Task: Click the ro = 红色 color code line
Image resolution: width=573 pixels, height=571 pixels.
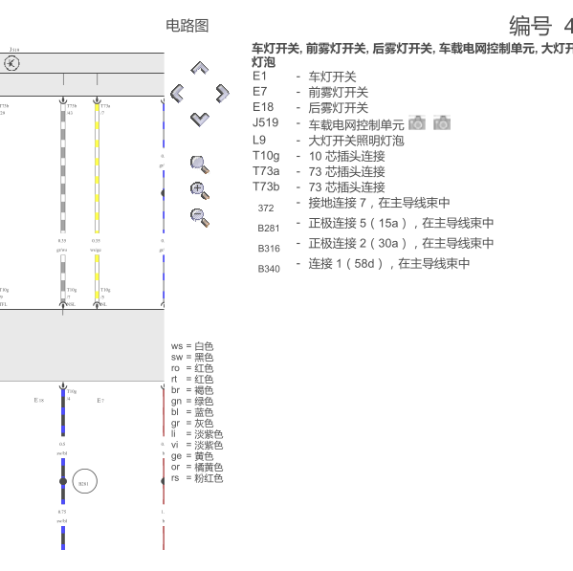Action: (x=192, y=368)
